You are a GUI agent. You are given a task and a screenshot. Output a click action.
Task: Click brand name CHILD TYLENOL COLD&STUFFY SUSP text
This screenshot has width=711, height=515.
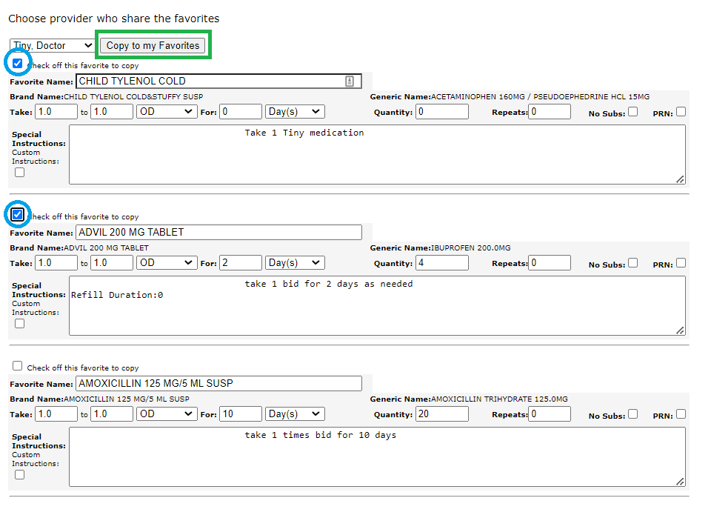(x=133, y=96)
